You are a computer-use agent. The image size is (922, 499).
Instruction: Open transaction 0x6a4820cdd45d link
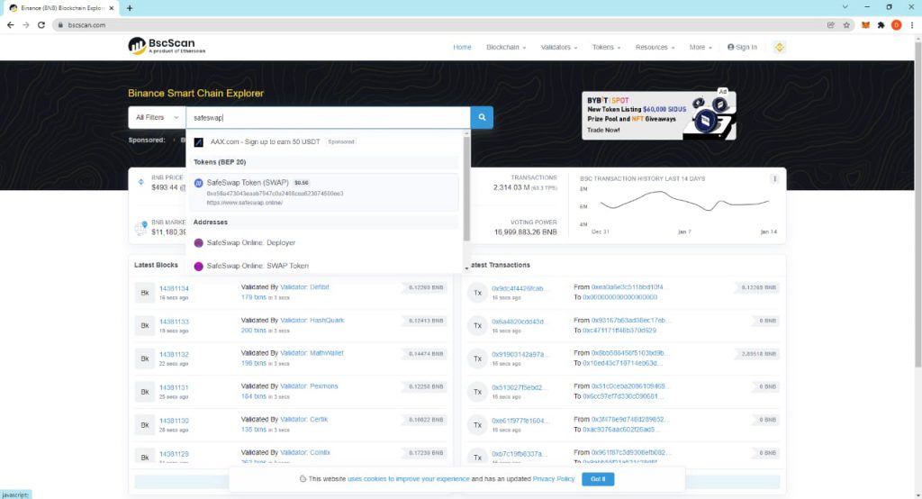point(518,322)
